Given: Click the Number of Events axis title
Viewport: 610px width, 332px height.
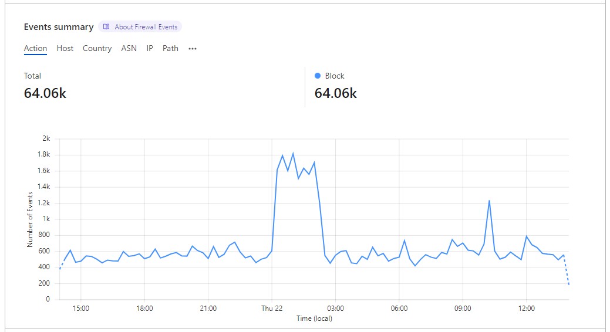Looking at the screenshot, I should click(x=30, y=219).
